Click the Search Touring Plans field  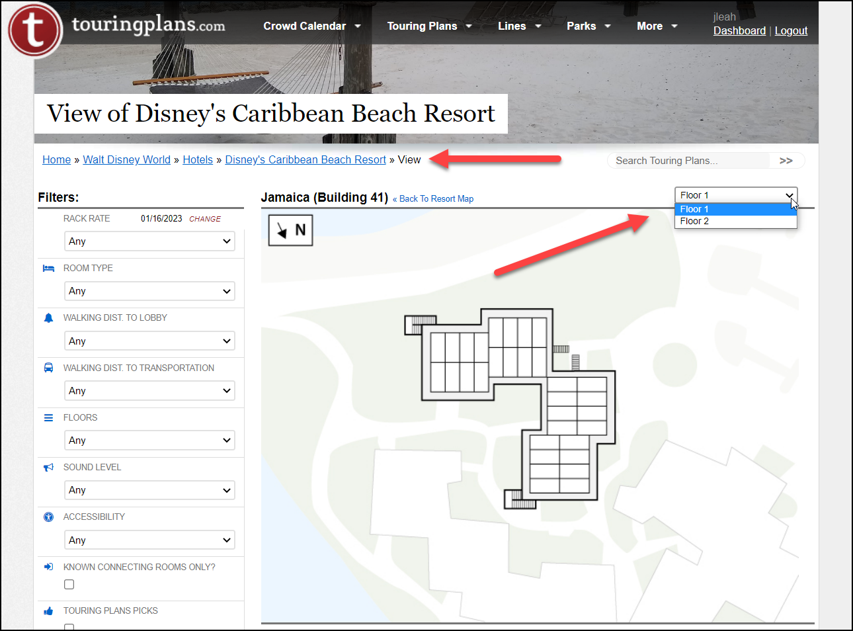click(688, 161)
